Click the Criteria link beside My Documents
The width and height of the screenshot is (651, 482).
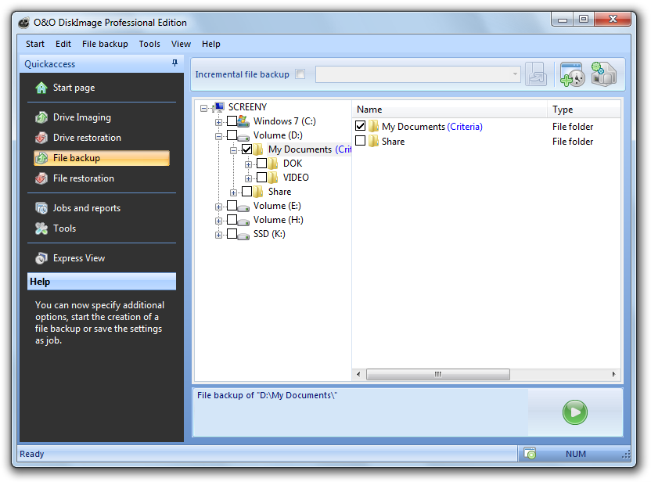tap(465, 127)
